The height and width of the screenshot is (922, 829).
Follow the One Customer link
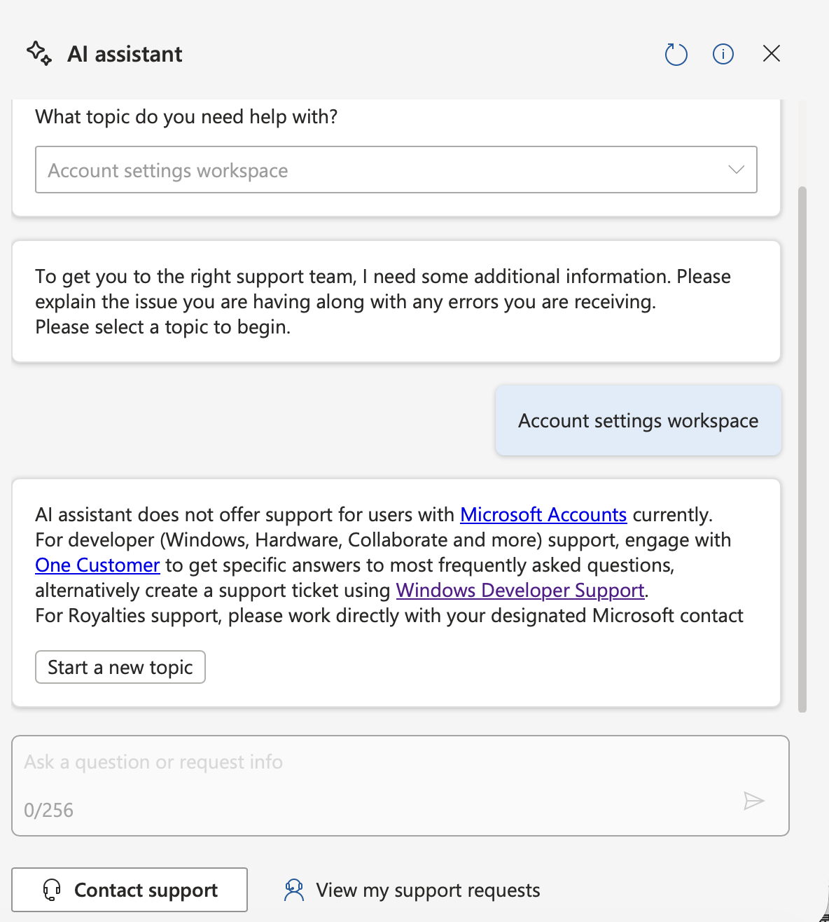click(x=97, y=565)
